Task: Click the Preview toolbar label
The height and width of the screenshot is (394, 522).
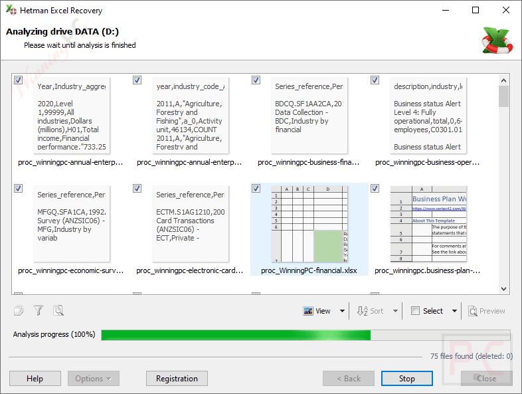Action: [x=492, y=311]
